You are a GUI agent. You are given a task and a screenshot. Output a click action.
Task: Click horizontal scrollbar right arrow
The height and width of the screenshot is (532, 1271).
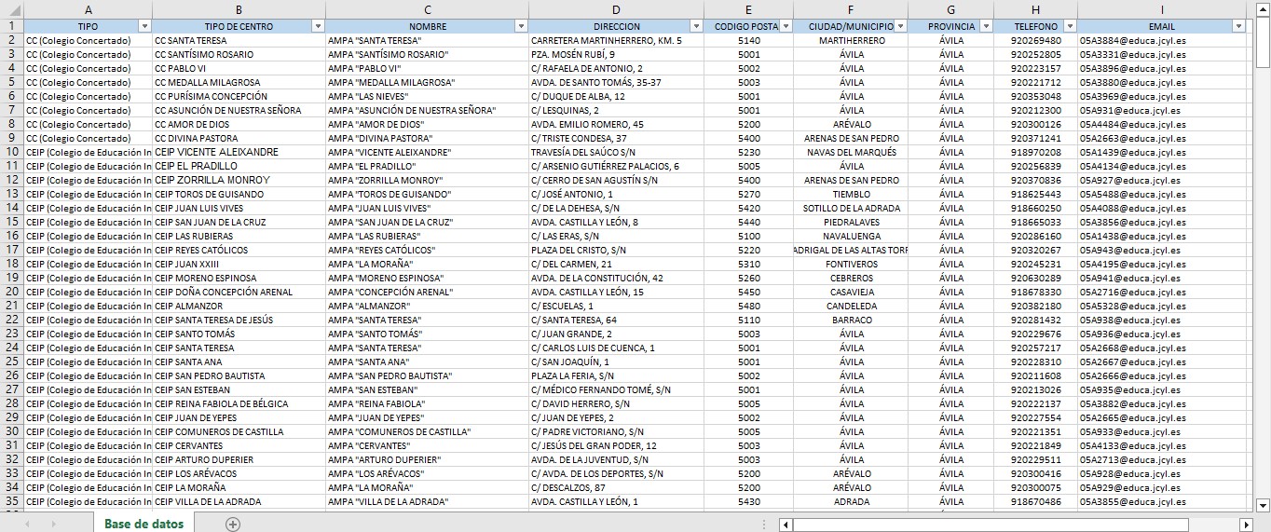click(1248, 525)
